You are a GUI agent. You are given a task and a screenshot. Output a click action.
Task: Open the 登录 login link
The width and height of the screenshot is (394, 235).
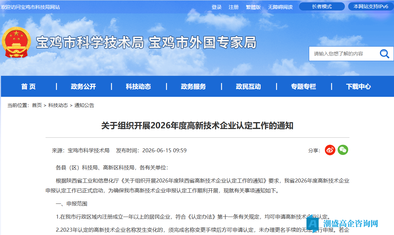[216, 7]
